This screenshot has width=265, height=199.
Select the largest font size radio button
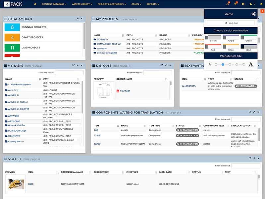coord(244,64)
